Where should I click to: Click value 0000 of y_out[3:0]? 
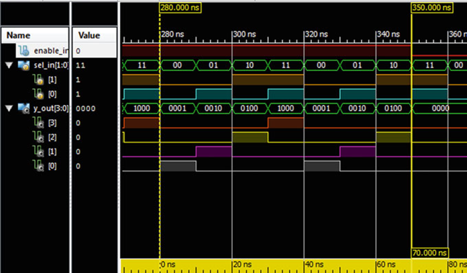click(85, 109)
